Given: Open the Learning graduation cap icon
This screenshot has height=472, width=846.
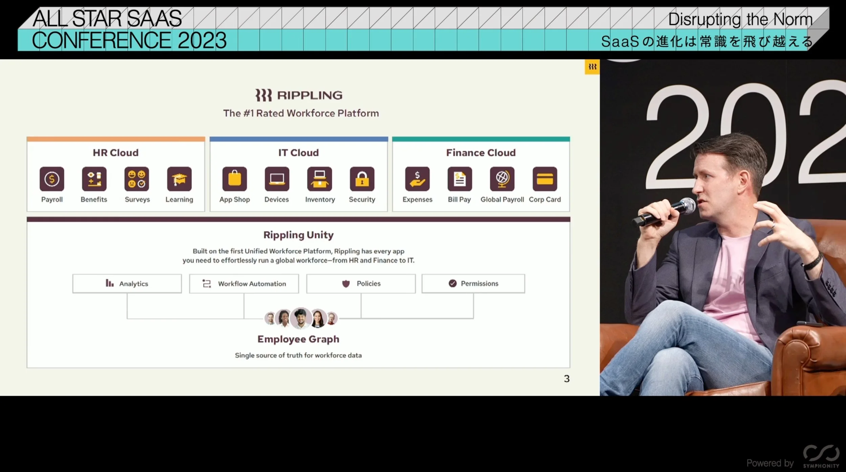Looking at the screenshot, I should tap(179, 179).
